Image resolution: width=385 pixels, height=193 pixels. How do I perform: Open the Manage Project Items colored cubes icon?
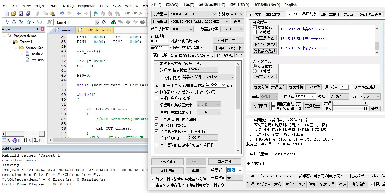[114, 22]
